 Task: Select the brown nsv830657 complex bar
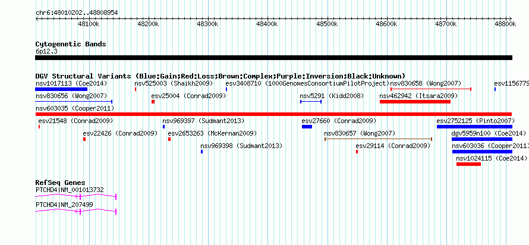tap(379, 139)
